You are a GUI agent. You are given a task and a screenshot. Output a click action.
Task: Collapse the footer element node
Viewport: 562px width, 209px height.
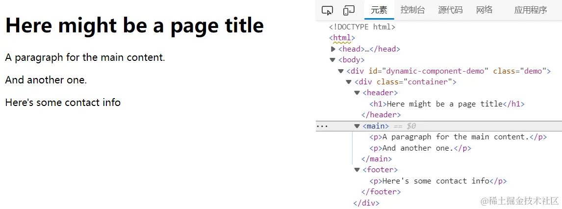[x=357, y=170]
